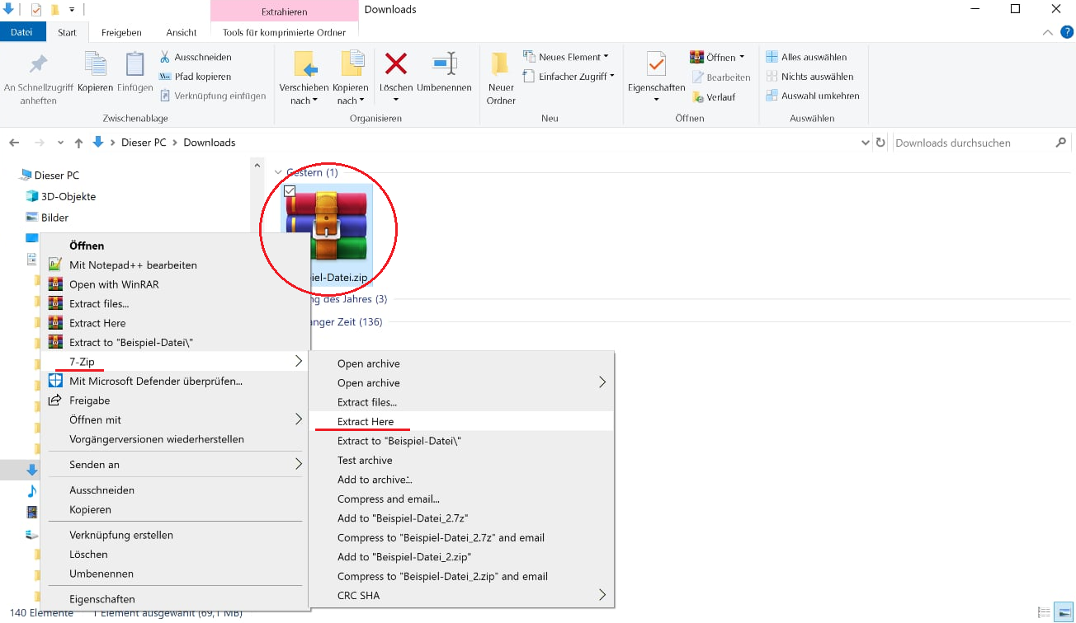This screenshot has height=623, width=1076.
Task: Open Eigenschaften in the ribbon
Action: [656, 66]
